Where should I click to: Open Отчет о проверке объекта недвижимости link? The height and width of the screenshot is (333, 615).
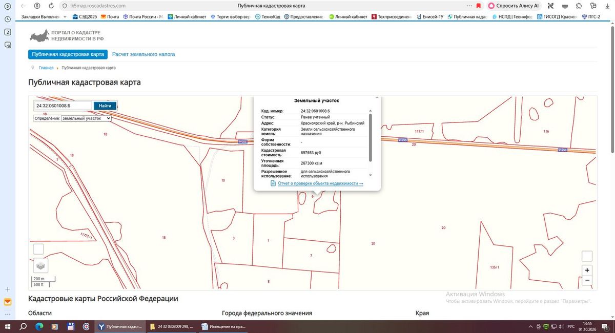[x=320, y=183]
